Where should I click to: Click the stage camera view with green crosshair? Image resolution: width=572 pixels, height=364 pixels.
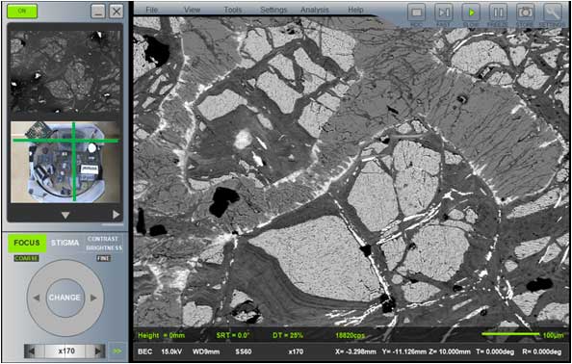click(65, 162)
